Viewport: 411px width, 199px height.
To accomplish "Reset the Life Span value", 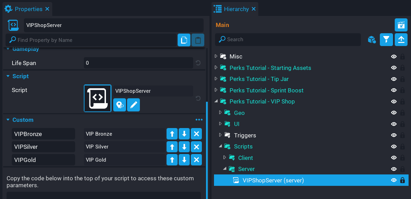I will (x=198, y=63).
